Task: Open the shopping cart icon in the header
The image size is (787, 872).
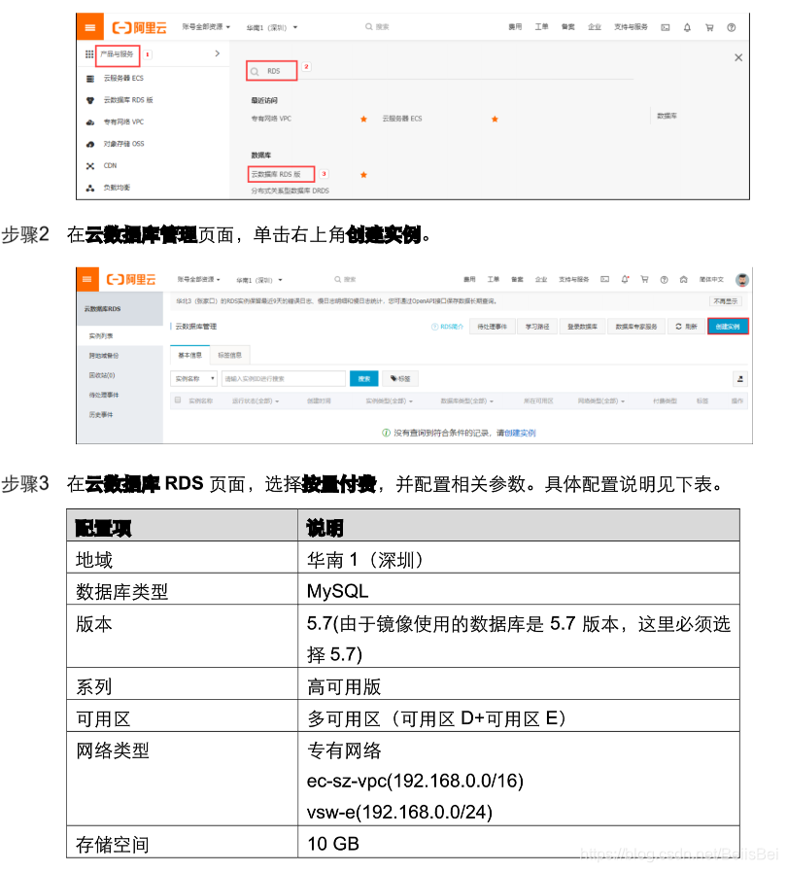Action: tap(710, 26)
